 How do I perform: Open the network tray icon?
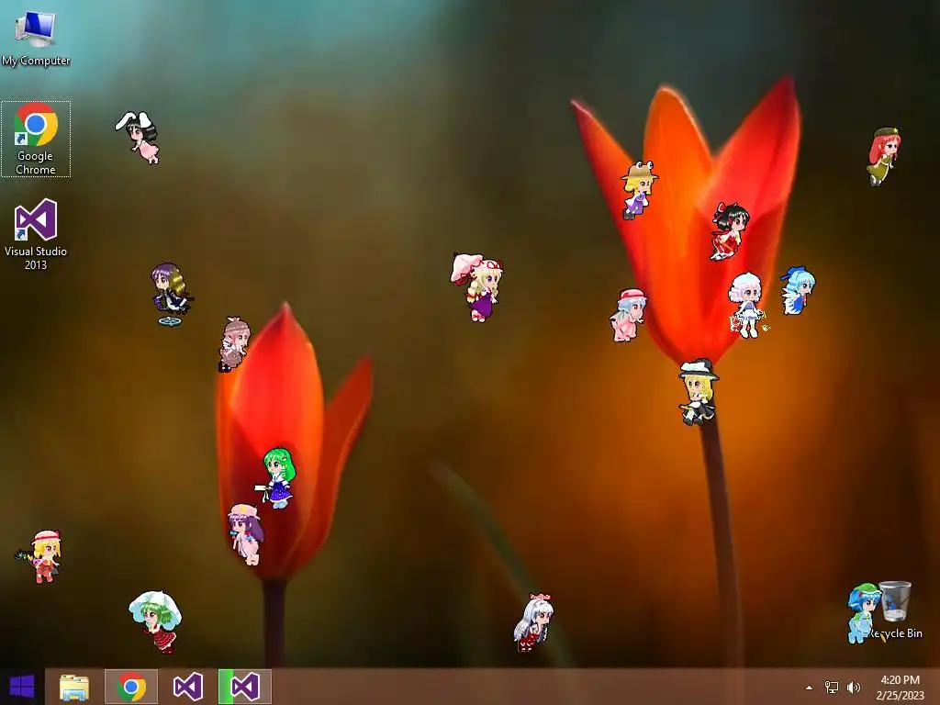[832, 688]
